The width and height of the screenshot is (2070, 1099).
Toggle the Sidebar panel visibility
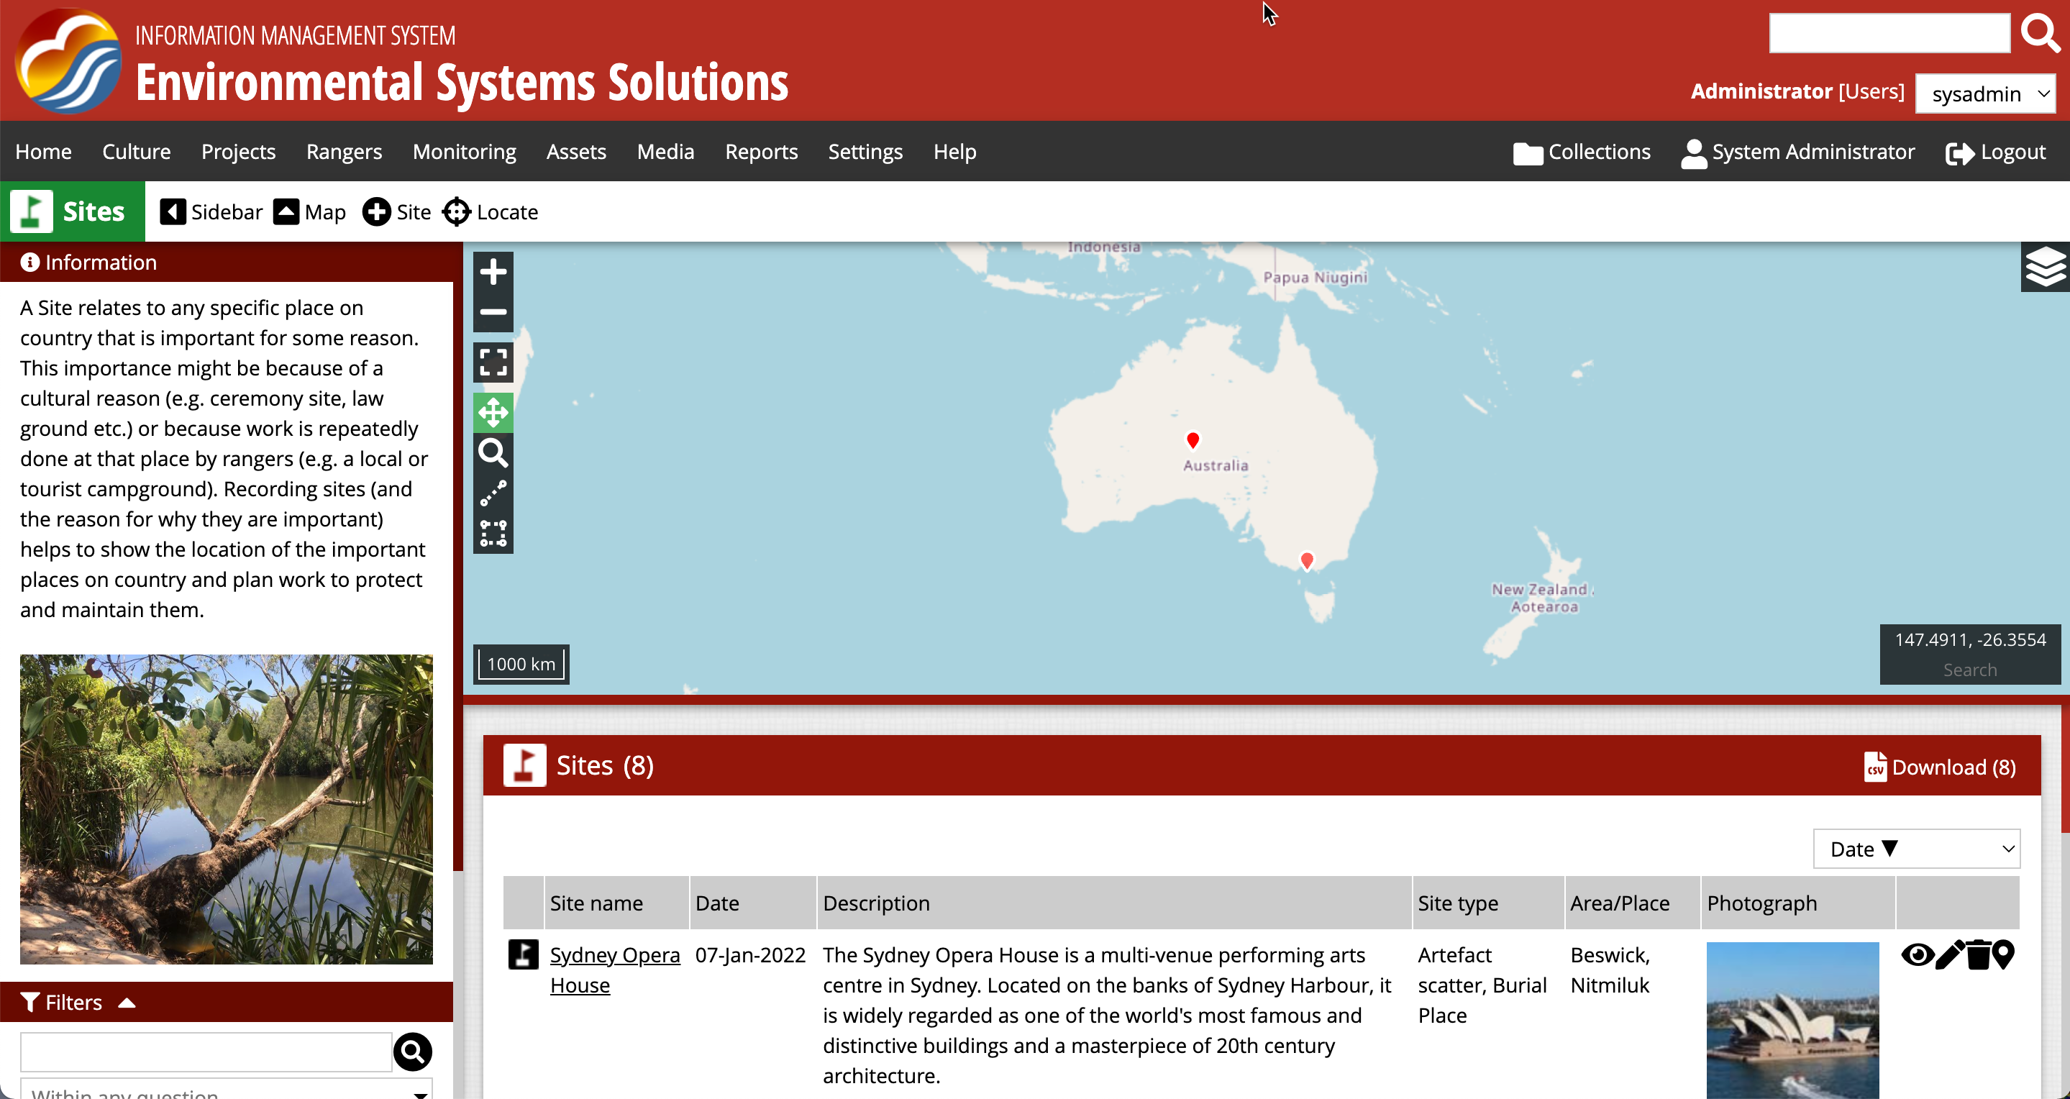tap(211, 212)
